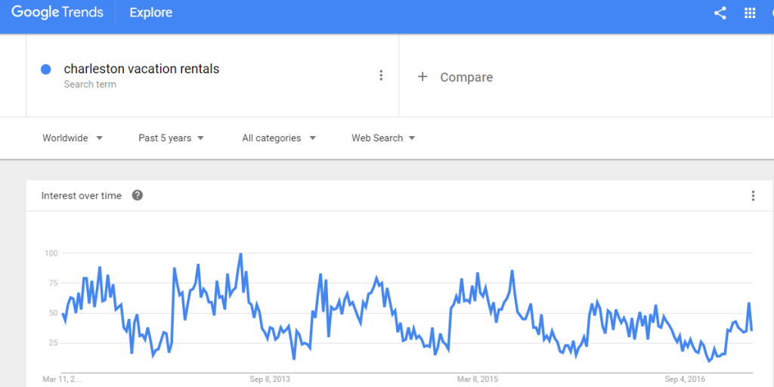Image resolution: width=774 pixels, height=387 pixels.
Task: Open search term options three-dot menu
Action: pyautogui.click(x=381, y=75)
